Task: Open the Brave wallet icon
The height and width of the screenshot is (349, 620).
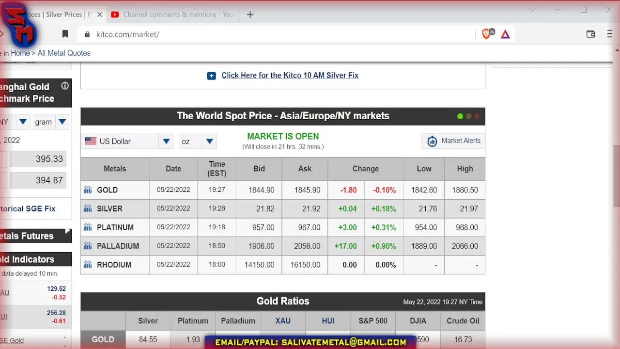Action: [590, 34]
